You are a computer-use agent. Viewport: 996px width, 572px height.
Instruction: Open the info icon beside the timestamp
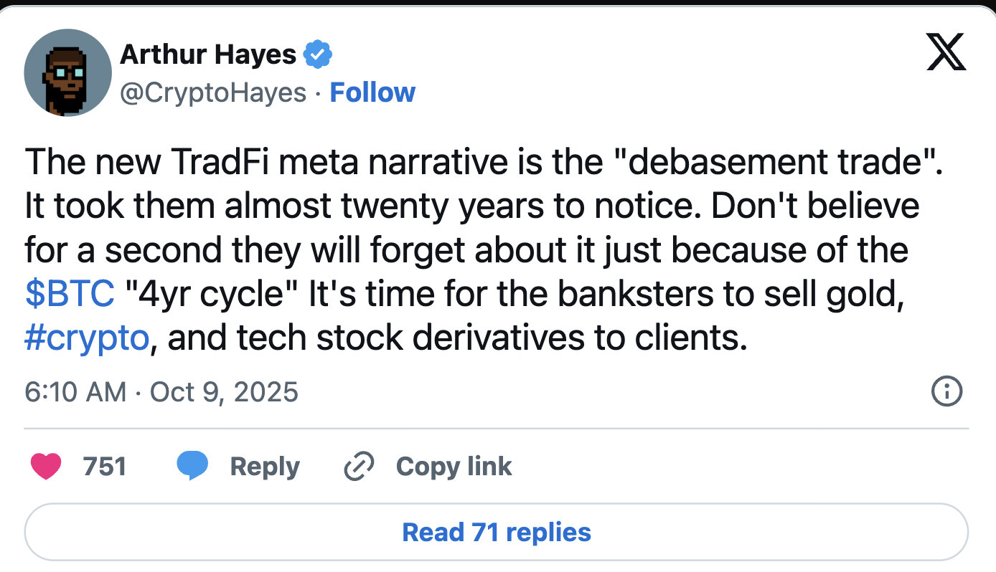(x=946, y=391)
